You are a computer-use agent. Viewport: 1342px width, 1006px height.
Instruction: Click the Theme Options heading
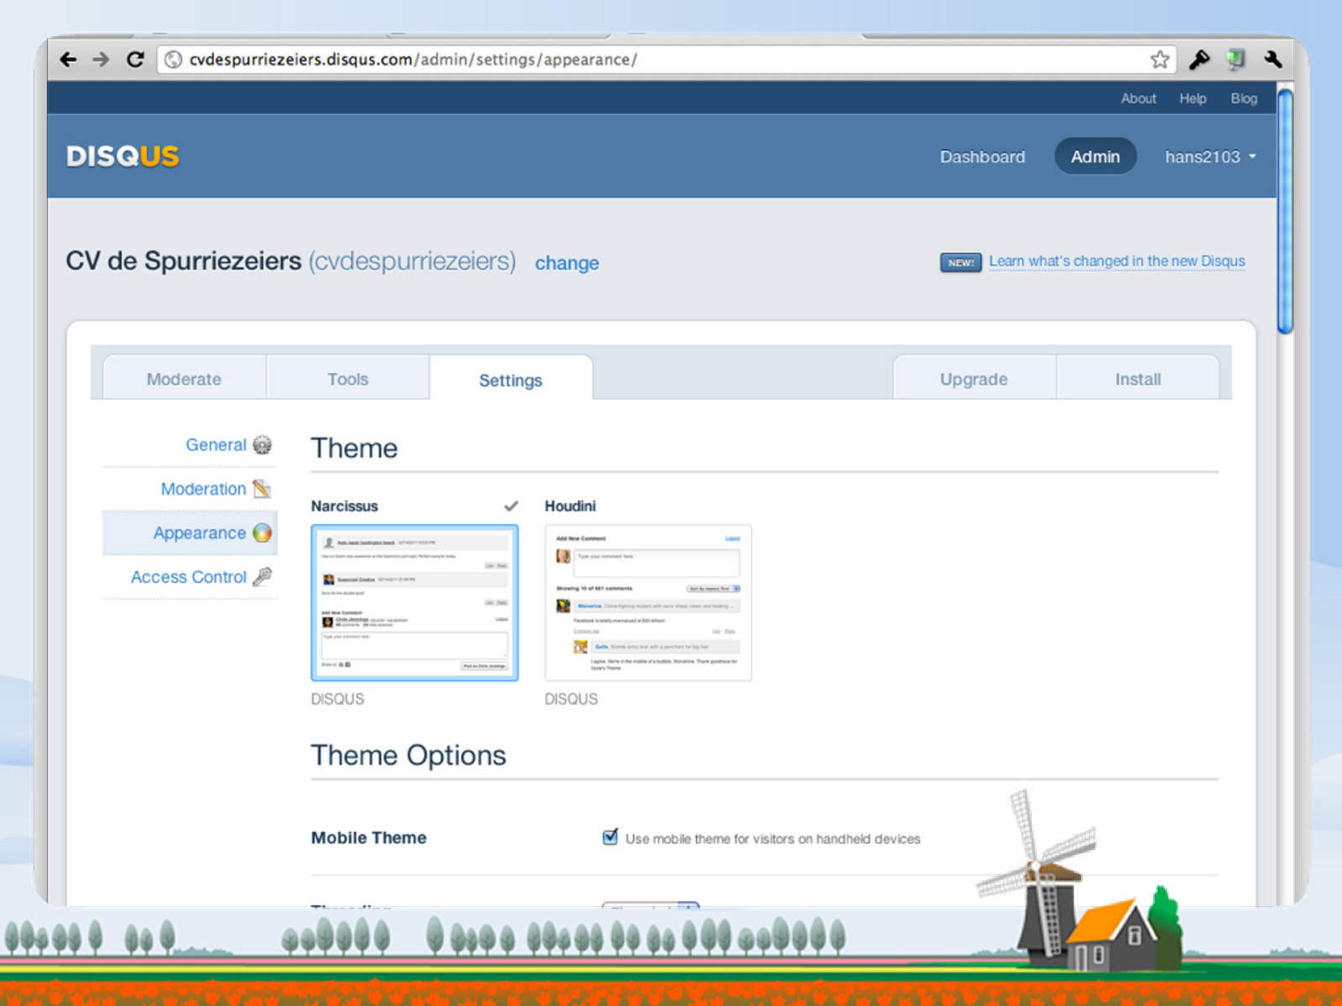408,755
